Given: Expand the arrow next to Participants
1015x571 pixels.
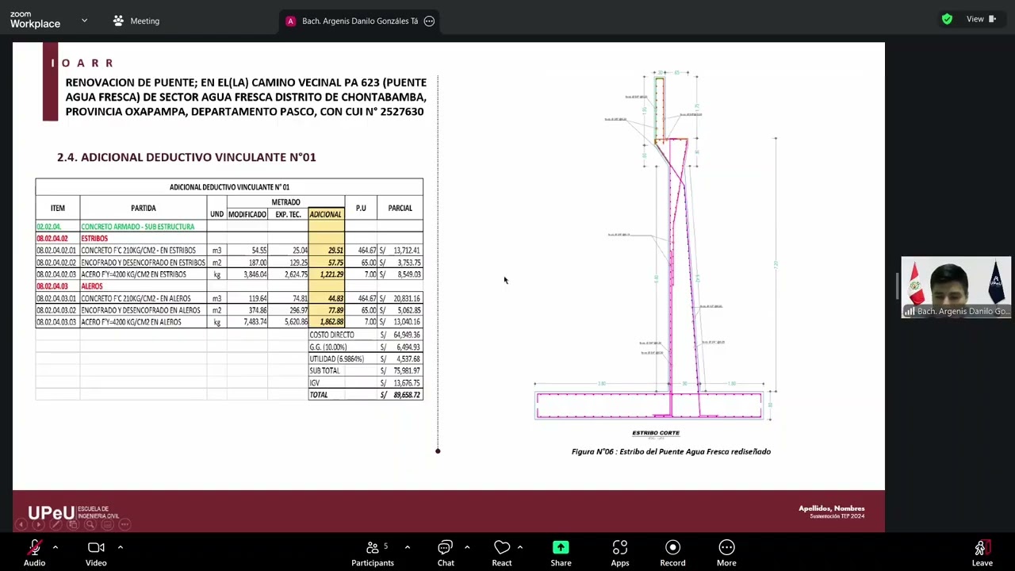Looking at the screenshot, I should click(407, 547).
